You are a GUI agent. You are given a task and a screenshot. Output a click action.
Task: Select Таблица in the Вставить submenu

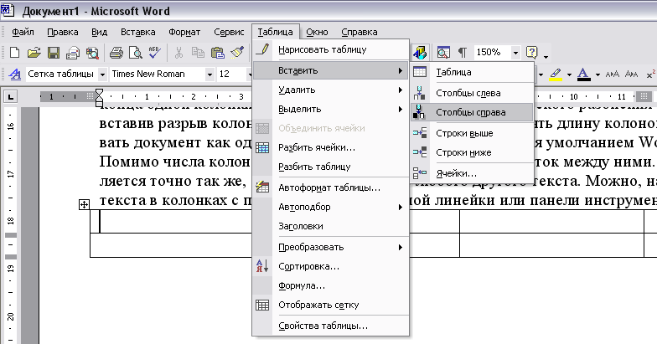(473, 72)
